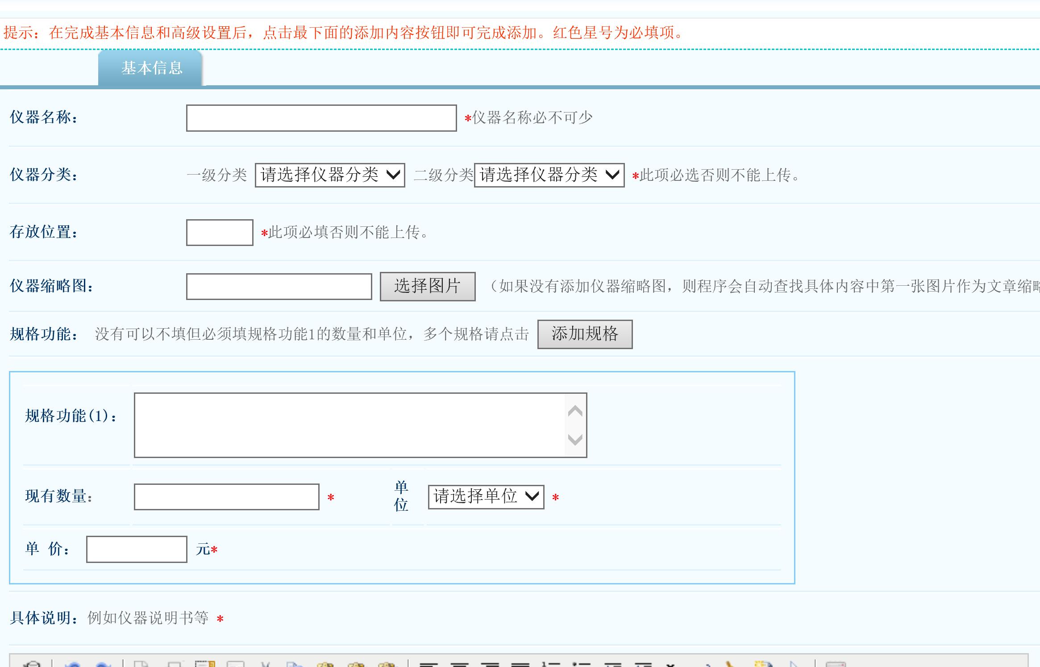1040x667 pixels.
Task: Click the 单价 price input field
Action: 137,549
